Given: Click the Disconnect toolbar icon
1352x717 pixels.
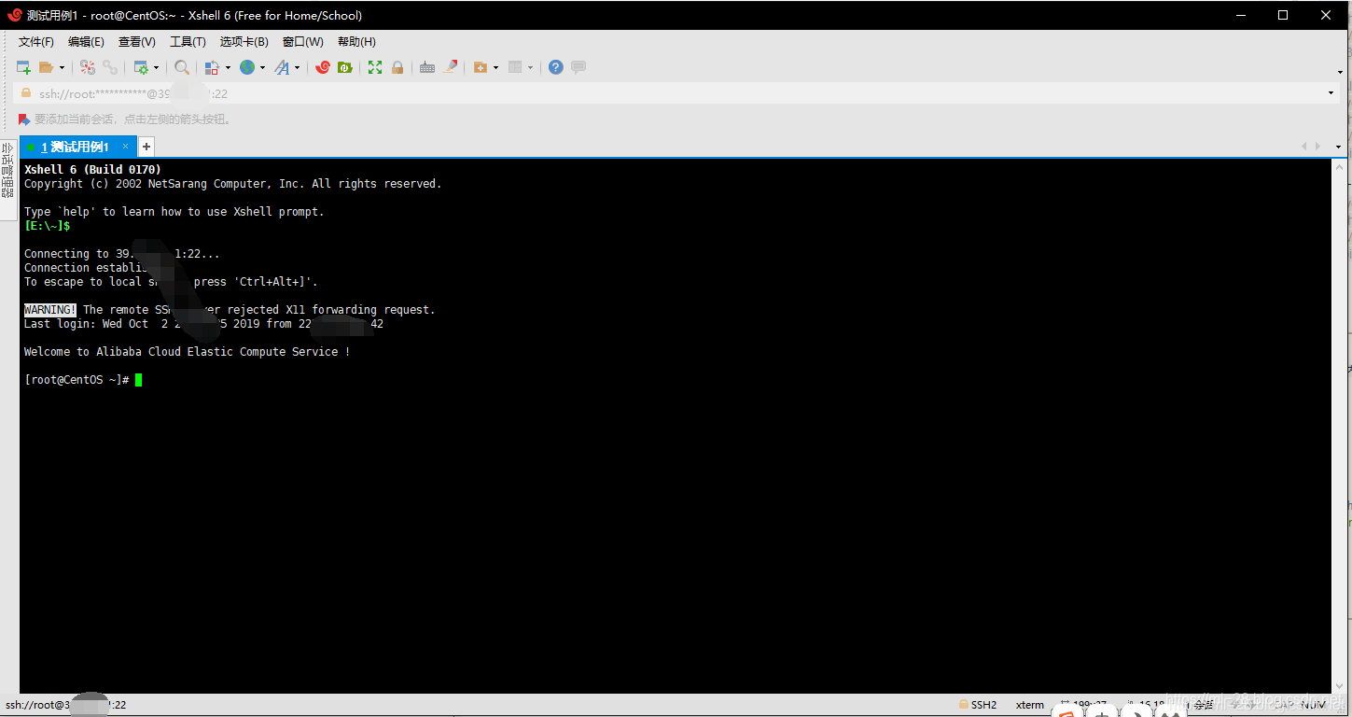Looking at the screenshot, I should [88, 67].
